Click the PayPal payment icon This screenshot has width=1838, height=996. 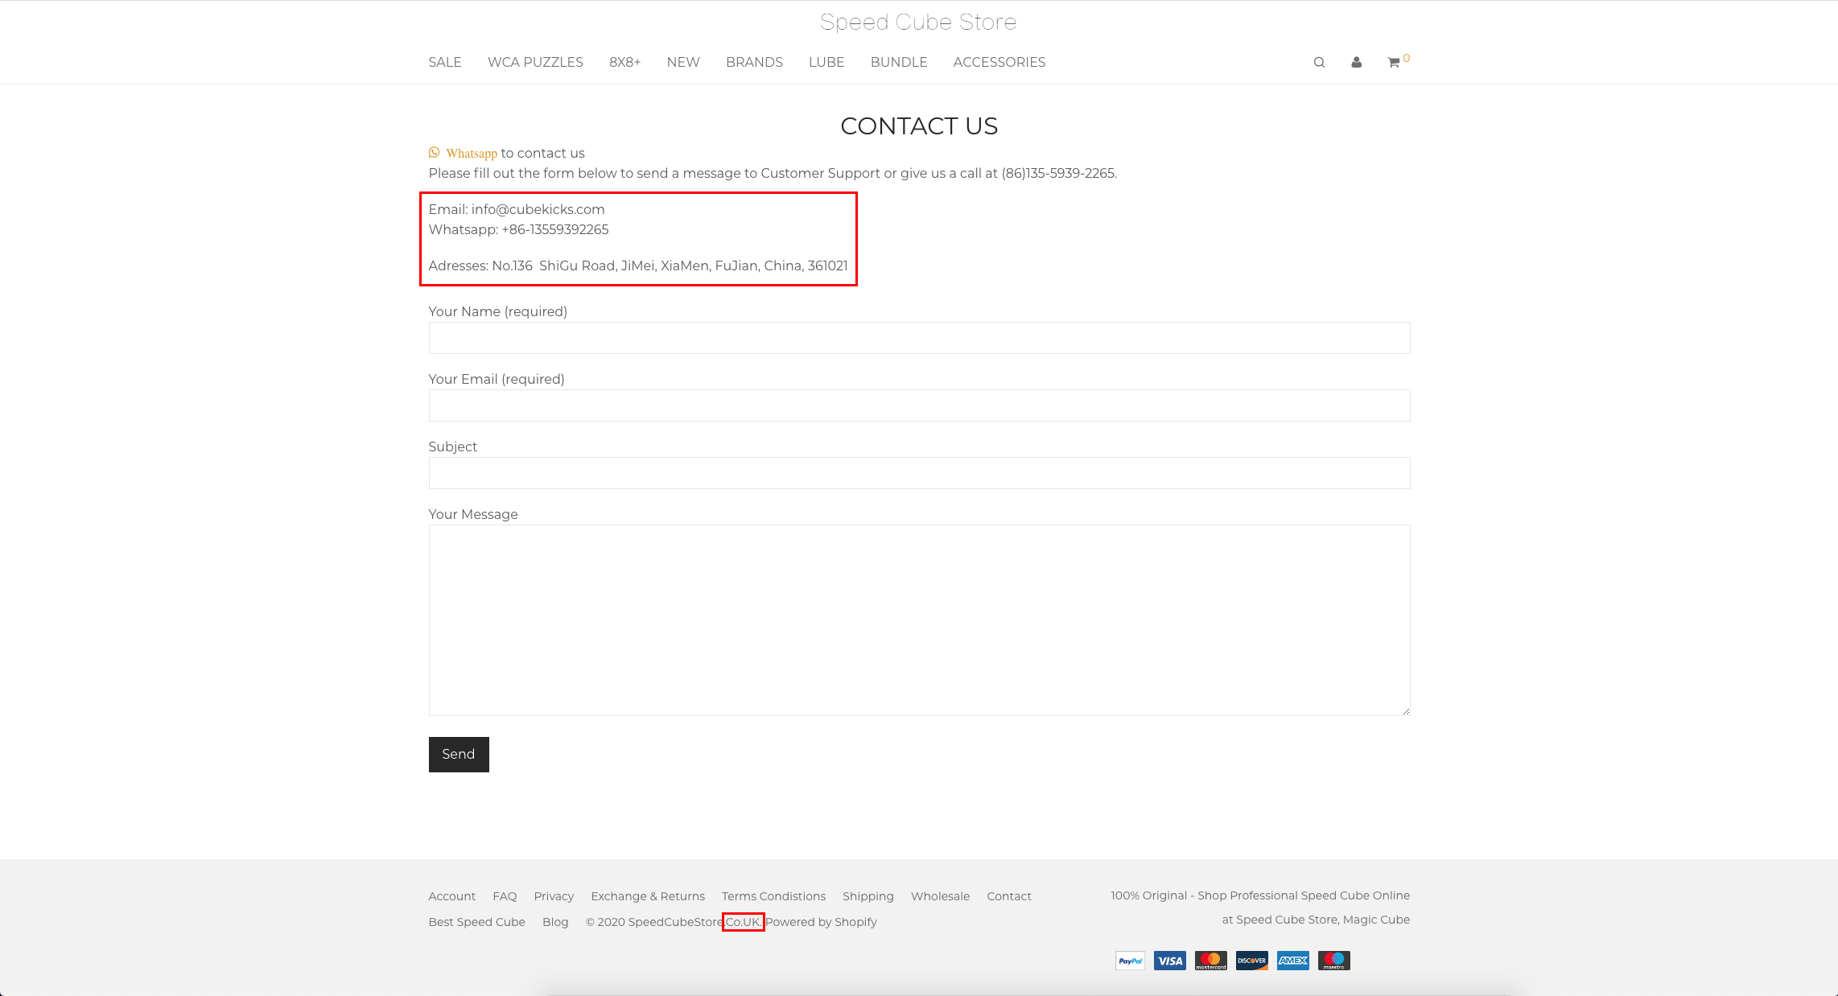pyautogui.click(x=1130, y=961)
